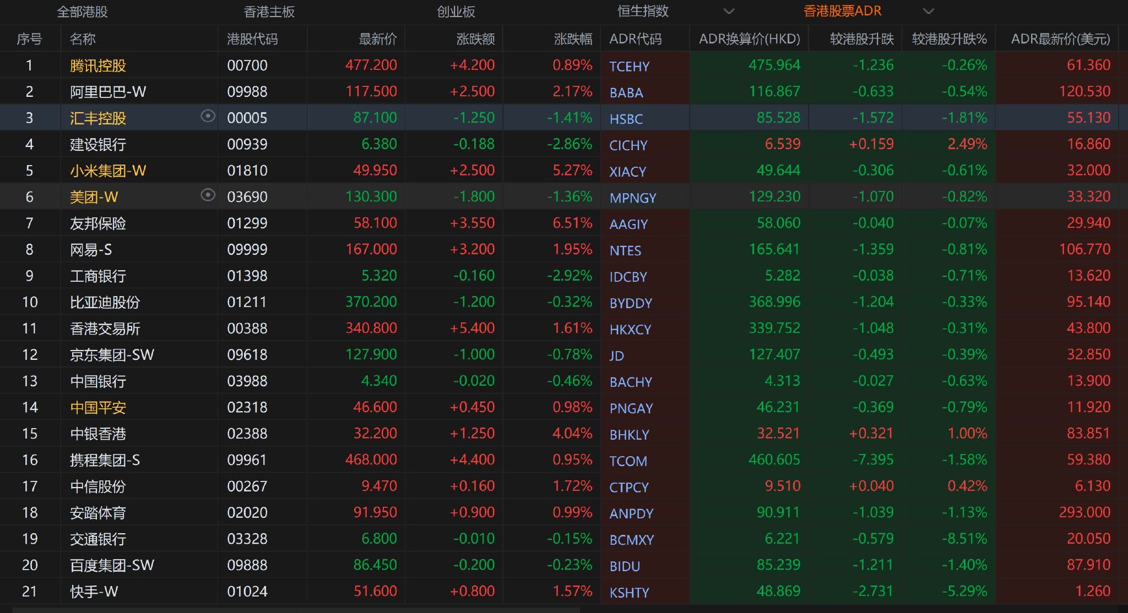Image resolution: width=1128 pixels, height=613 pixels.
Task: Select the 小米集团-W row name
Action: (x=108, y=171)
